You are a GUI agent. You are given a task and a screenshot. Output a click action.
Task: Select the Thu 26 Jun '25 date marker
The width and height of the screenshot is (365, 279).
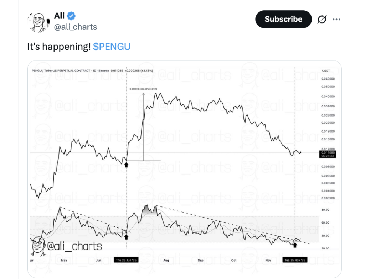click(126, 260)
